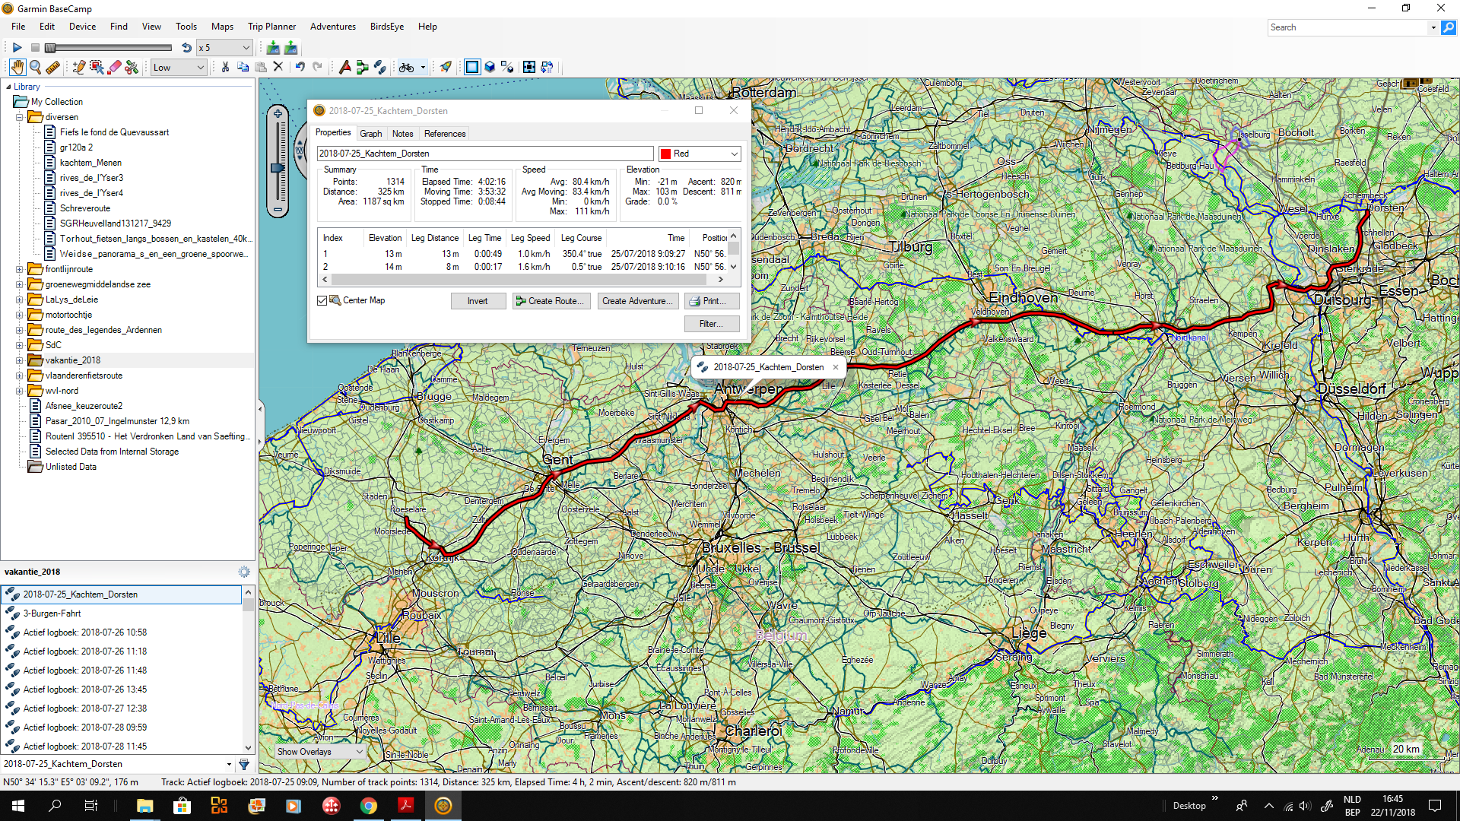Open the File menu

(x=18, y=27)
